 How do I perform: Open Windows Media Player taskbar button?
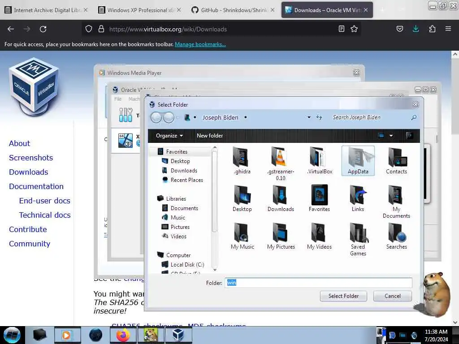click(67, 335)
